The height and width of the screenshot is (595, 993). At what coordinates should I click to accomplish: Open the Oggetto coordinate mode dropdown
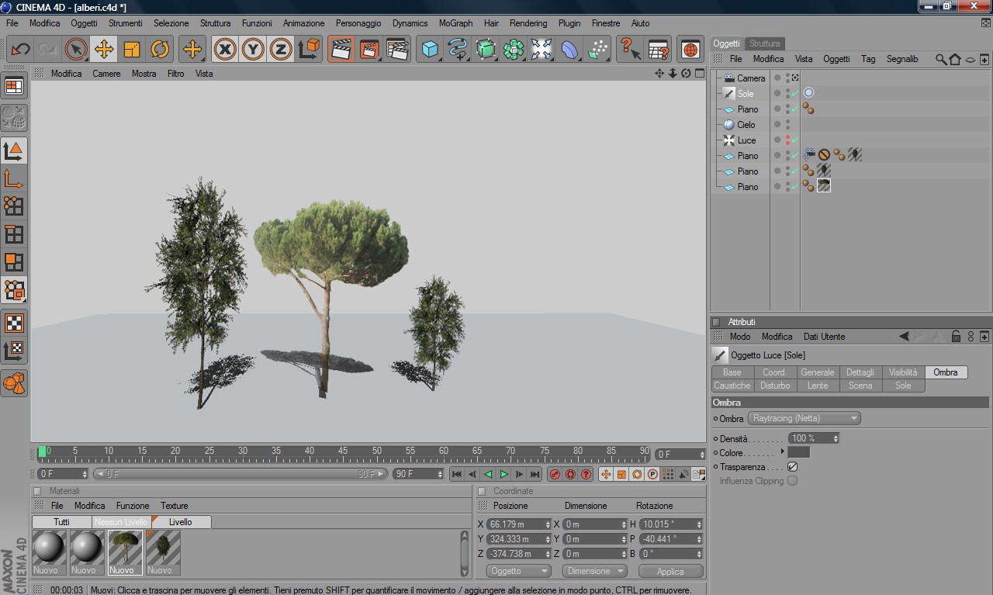pyautogui.click(x=518, y=571)
